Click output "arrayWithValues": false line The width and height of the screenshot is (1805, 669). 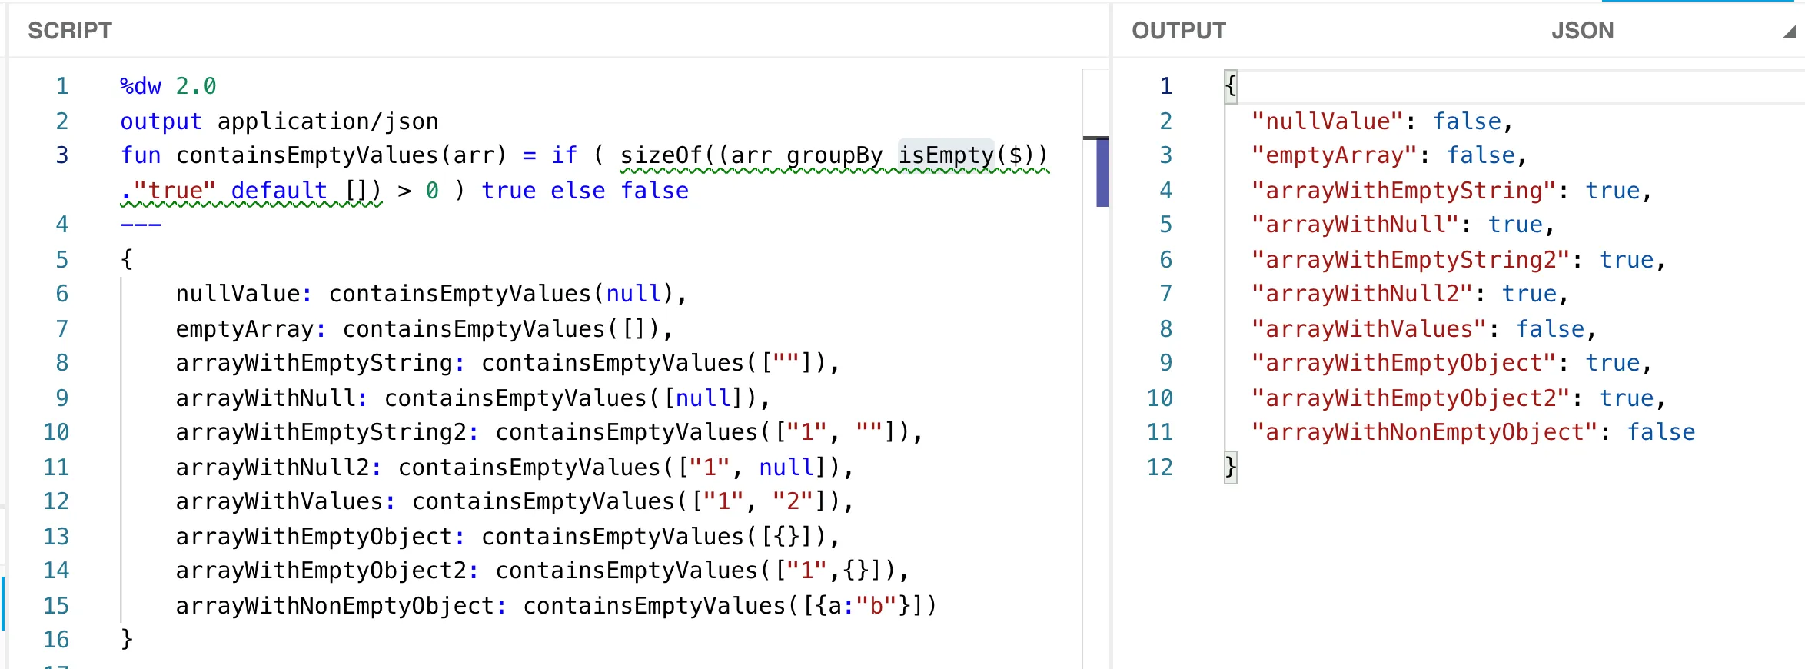[x=1424, y=329]
